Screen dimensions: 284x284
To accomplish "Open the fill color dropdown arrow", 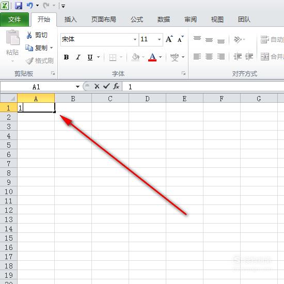I will (x=143, y=57).
